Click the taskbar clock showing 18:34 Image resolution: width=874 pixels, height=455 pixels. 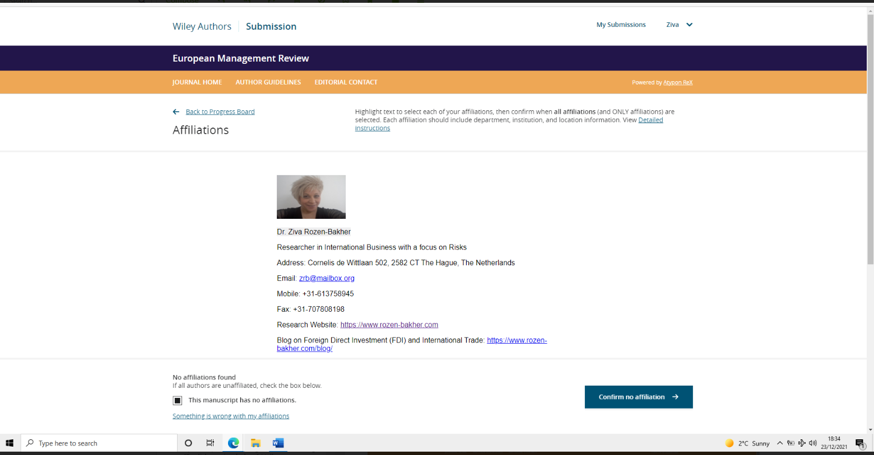pos(834,443)
